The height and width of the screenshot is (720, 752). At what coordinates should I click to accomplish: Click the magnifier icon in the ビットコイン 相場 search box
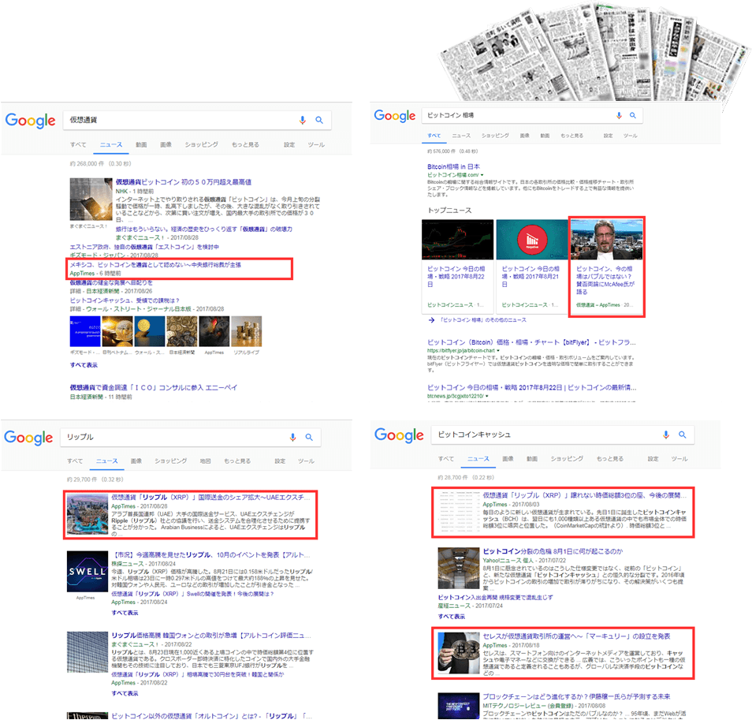click(633, 115)
